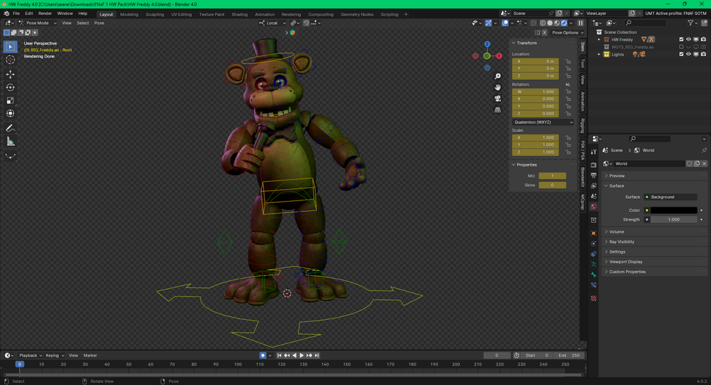
Task: Click the Pose Options button
Action: tap(565, 33)
